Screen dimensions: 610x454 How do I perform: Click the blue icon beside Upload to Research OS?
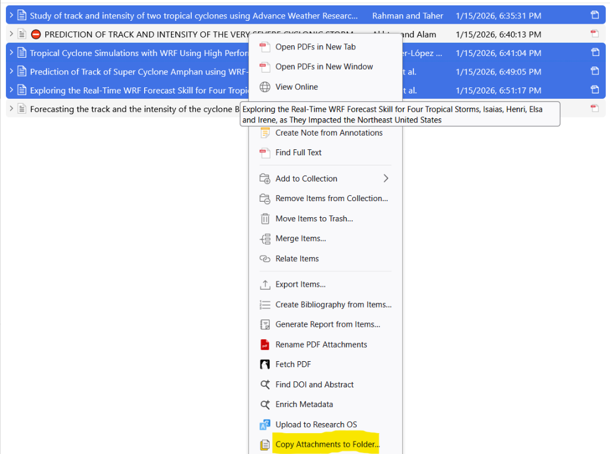click(x=265, y=425)
